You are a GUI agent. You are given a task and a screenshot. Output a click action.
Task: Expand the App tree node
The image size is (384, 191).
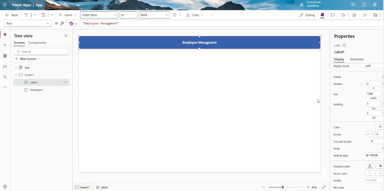[x=16, y=68]
